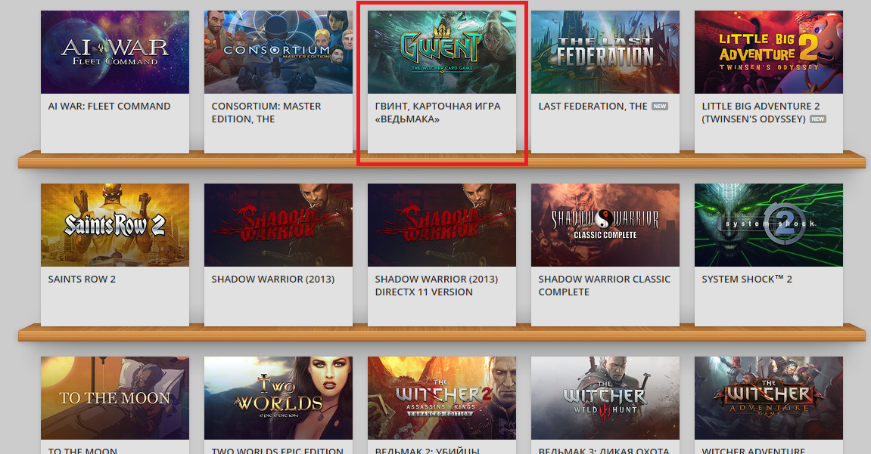Image resolution: width=871 pixels, height=454 pixels.
Task: Open the To The Moon cover art
Action: (x=115, y=398)
